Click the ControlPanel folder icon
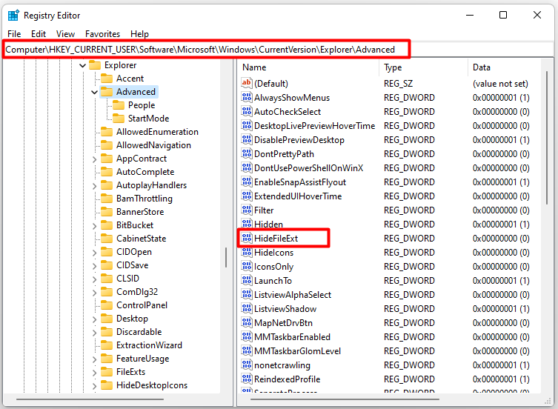The width and height of the screenshot is (558, 409). click(107, 305)
